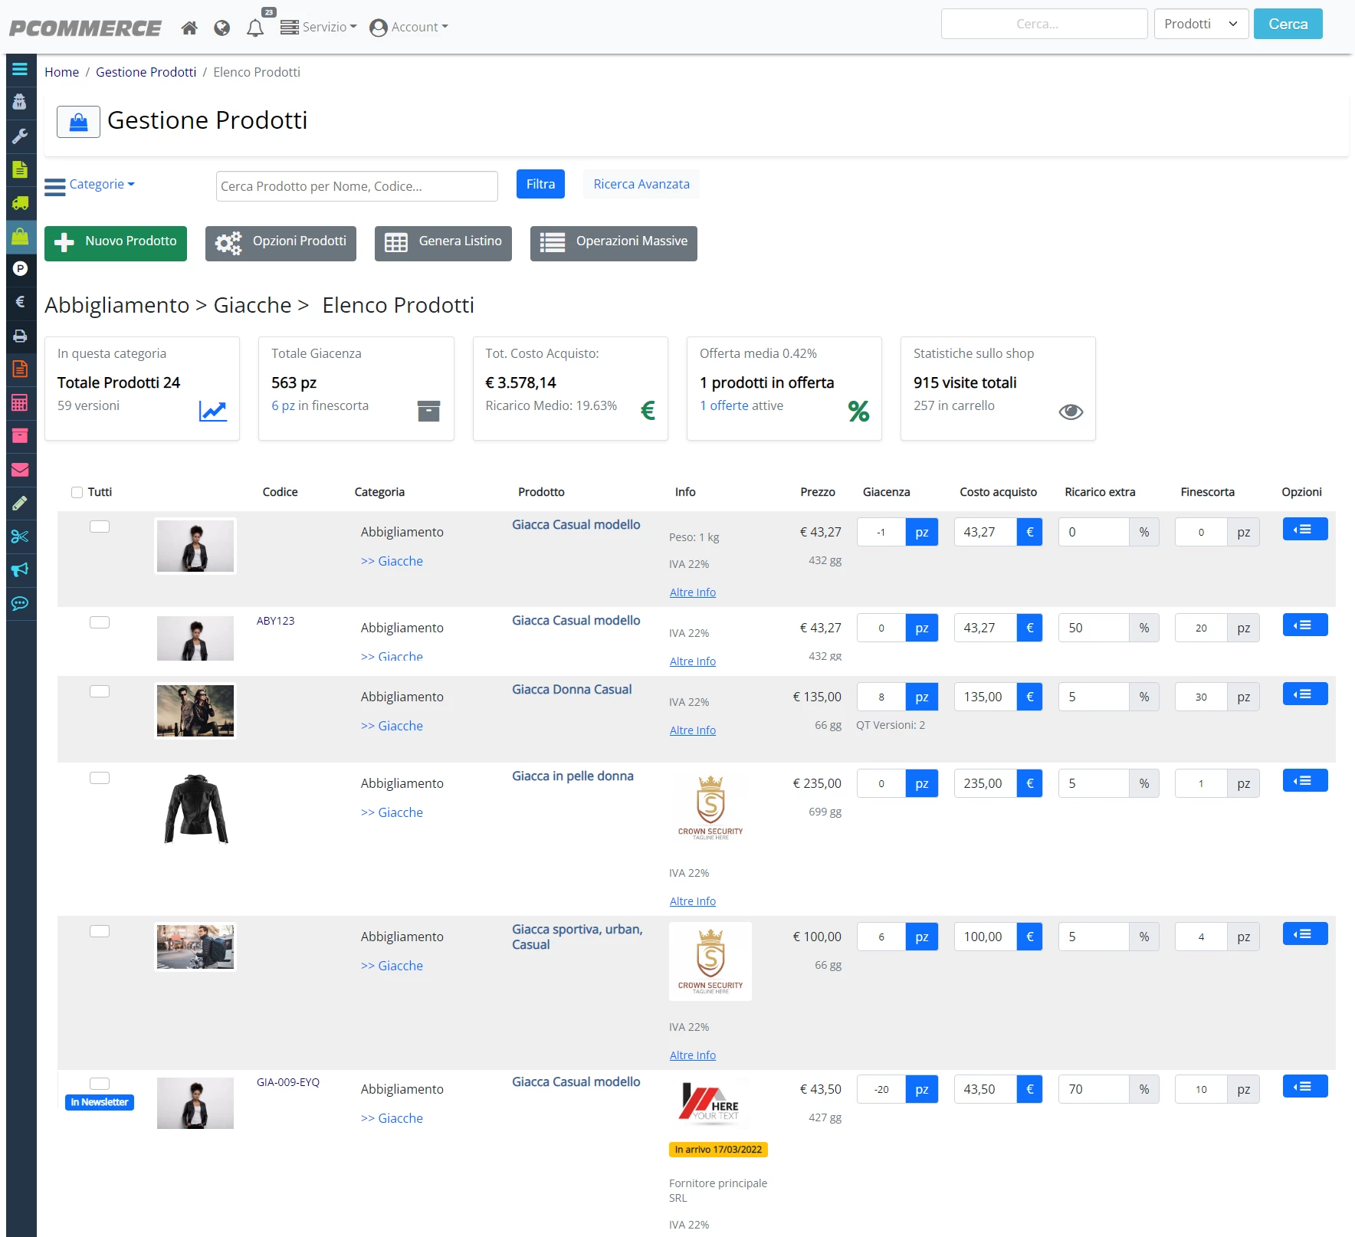
Task: Open the scissors icon in sidebar
Action: pyautogui.click(x=20, y=536)
